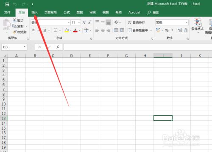Toggle Bold formatting

[x=33, y=30]
